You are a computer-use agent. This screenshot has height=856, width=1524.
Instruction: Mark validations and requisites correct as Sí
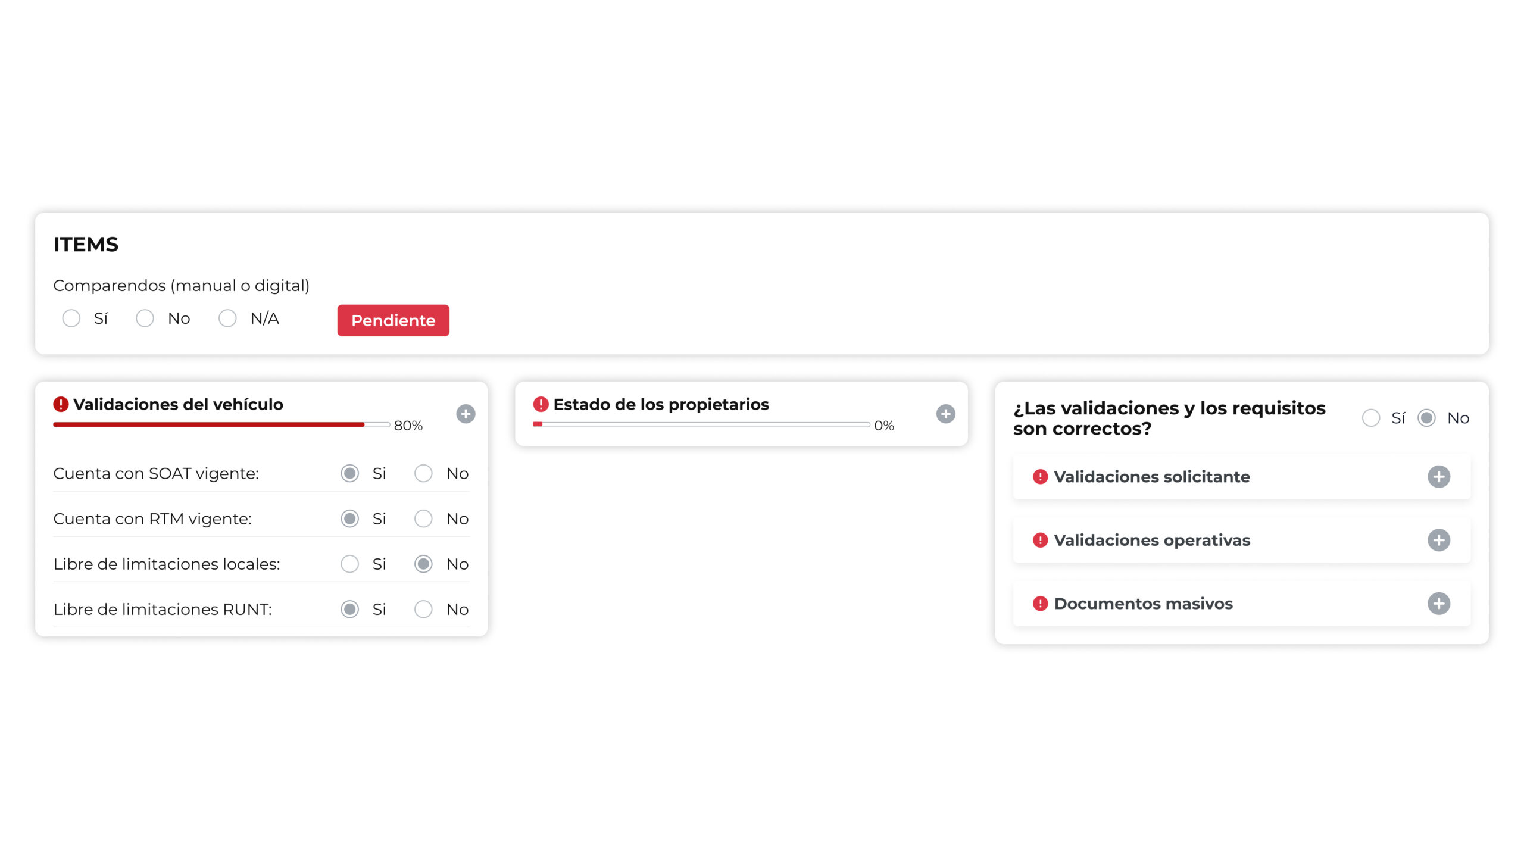click(1371, 418)
